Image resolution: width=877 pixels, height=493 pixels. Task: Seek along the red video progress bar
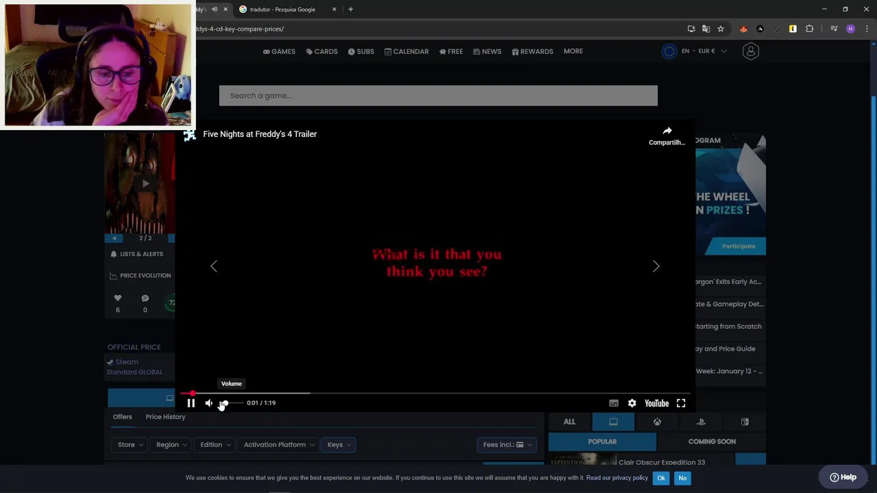coord(435,393)
